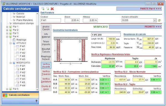Click the PIEDRITTI <<< button

(x=135, y=27)
